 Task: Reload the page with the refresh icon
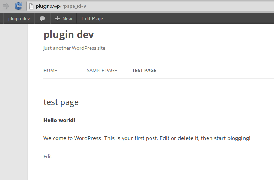click(x=18, y=6)
